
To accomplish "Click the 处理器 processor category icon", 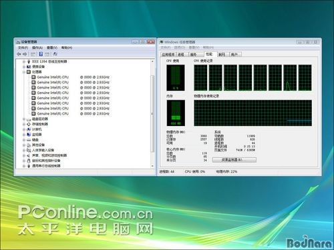I will [29, 72].
